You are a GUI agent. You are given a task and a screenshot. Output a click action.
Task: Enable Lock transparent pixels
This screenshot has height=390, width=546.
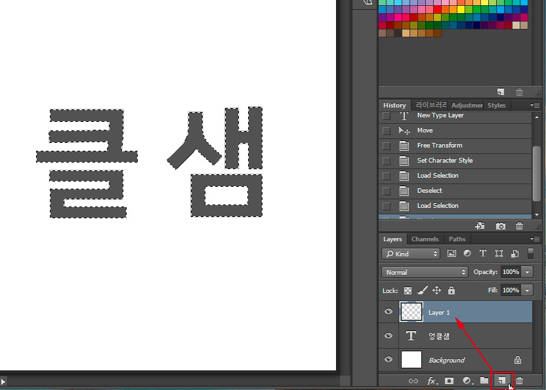point(408,290)
